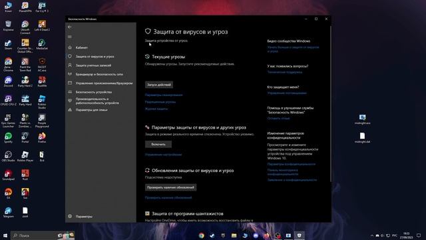
Task: Select the OBS Studio desktop shortcut
Action: [8, 157]
